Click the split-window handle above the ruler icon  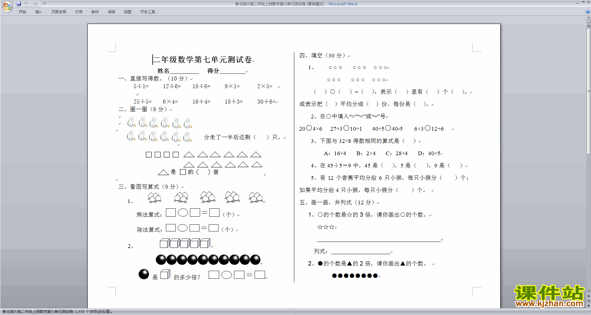click(x=589, y=18)
